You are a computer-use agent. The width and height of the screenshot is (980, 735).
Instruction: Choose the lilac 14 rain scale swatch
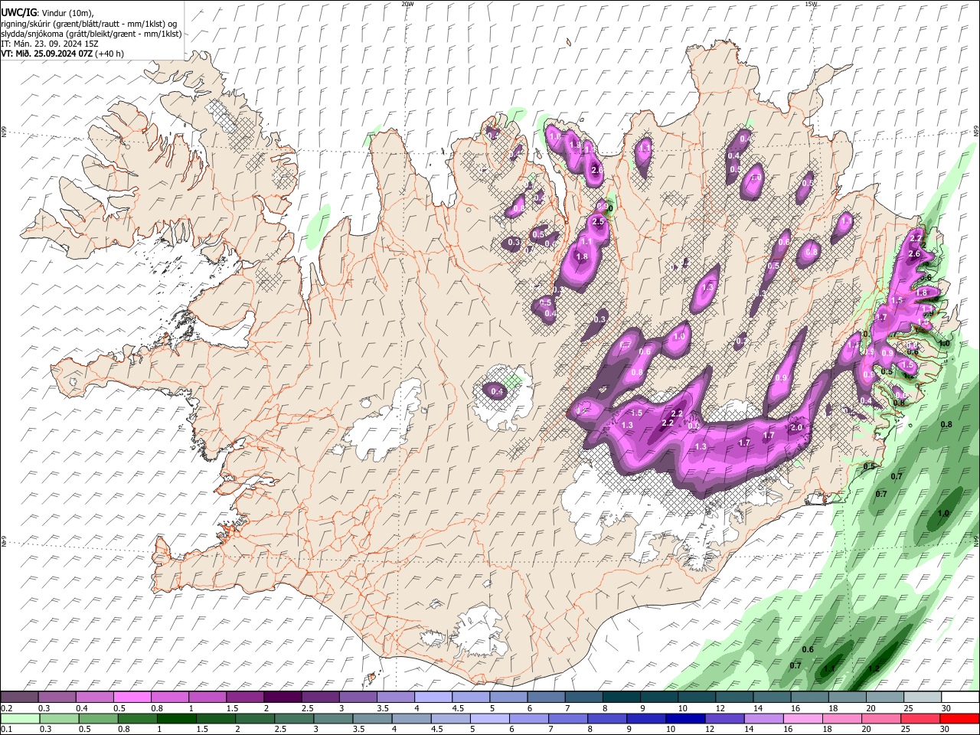[x=764, y=718]
